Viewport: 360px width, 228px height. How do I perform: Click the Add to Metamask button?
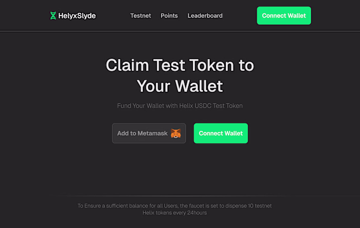pyautogui.click(x=149, y=134)
